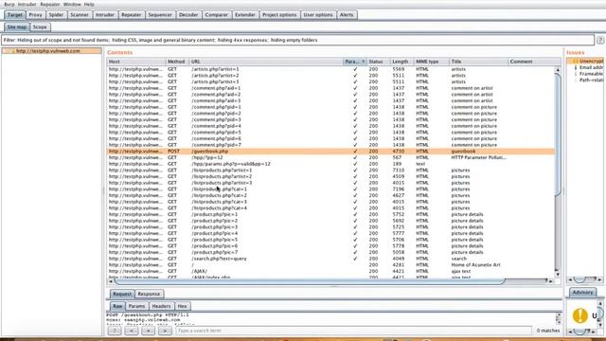Sort contents by the Status column header
The image size is (606, 341).
[x=379, y=62]
